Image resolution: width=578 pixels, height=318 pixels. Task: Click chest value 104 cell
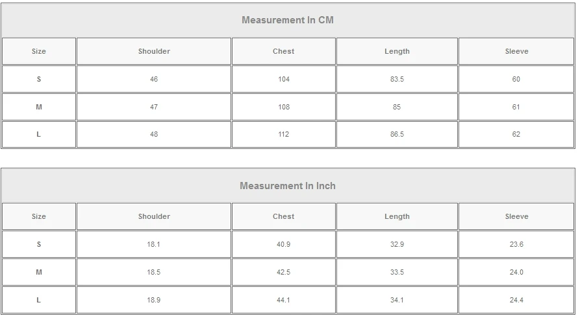pyautogui.click(x=284, y=79)
